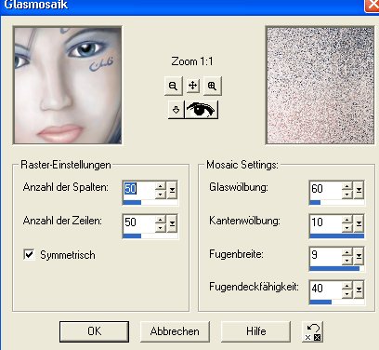Increase Anzahl der Spalten with up arrow
379x350 pixels.
coord(161,186)
